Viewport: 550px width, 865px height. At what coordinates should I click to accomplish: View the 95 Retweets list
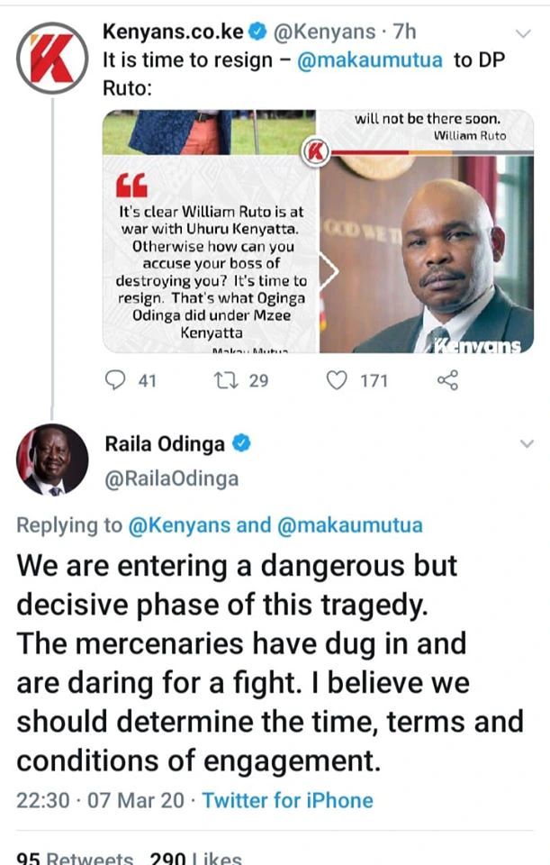pyautogui.click(x=75, y=857)
